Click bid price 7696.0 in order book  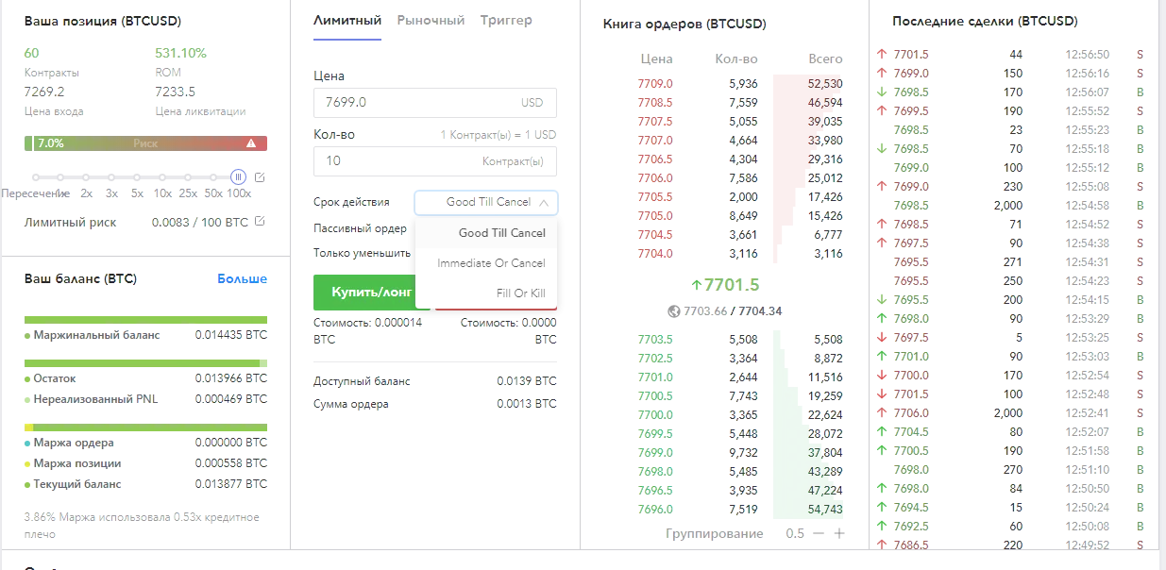pos(655,510)
